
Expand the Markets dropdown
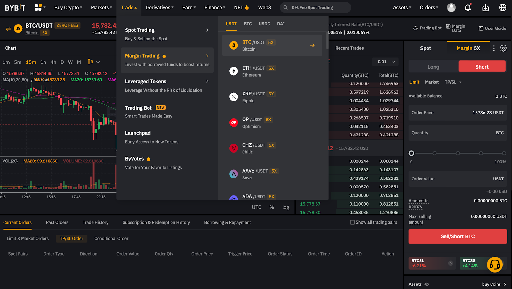coord(101,7)
